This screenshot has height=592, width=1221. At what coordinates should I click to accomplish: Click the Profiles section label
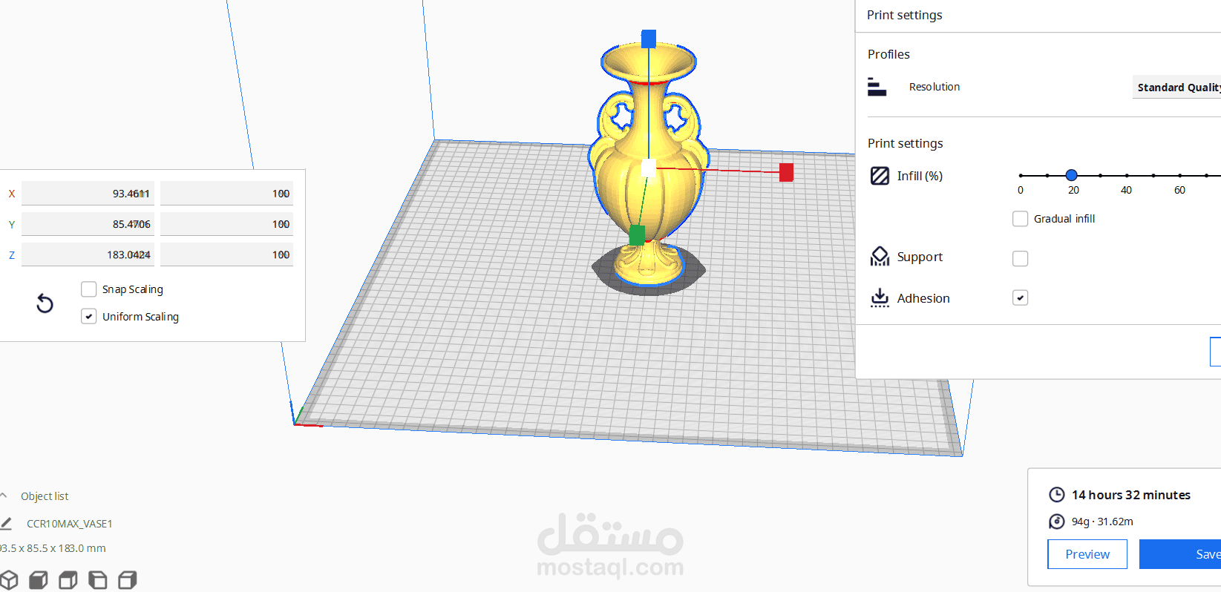pos(888,54)
